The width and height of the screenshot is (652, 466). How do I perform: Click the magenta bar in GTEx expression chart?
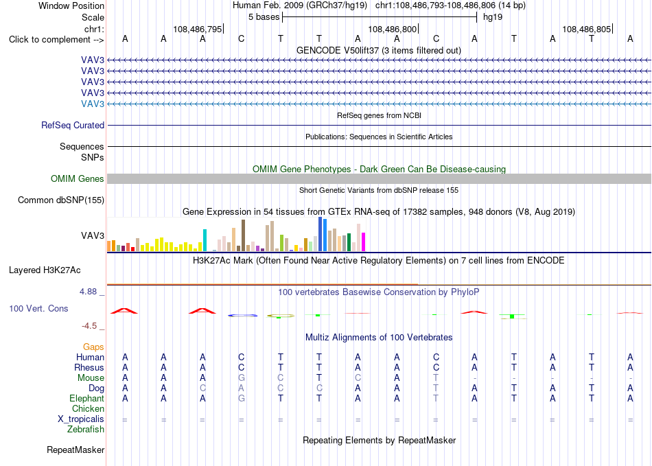pyautogui.click(x=364, y=242)
